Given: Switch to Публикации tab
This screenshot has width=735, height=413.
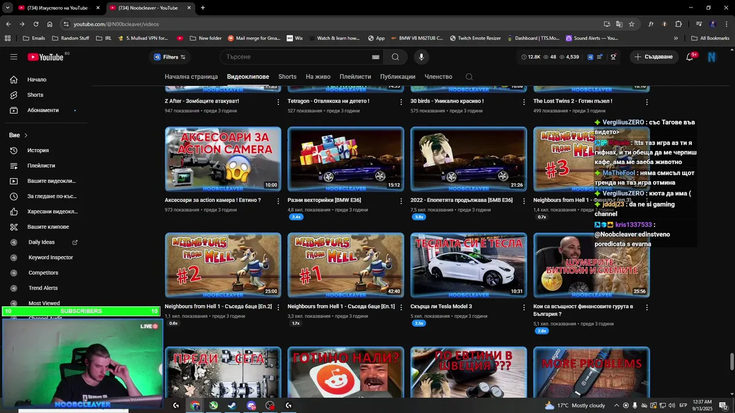Looking at the screenshot, I should pyautogui.click(x=397, y=77).
